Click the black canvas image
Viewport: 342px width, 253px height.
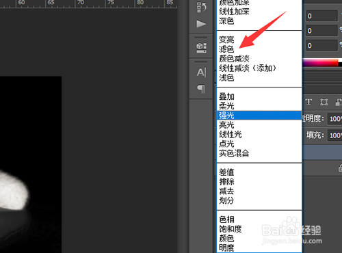[x=31, y=165]
